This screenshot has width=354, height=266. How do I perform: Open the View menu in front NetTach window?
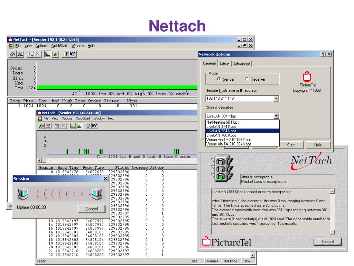point(55,118)
